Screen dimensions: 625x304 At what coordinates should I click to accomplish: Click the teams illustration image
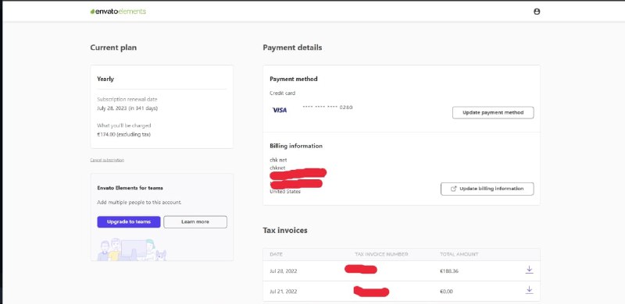click(x=132, y=249)
